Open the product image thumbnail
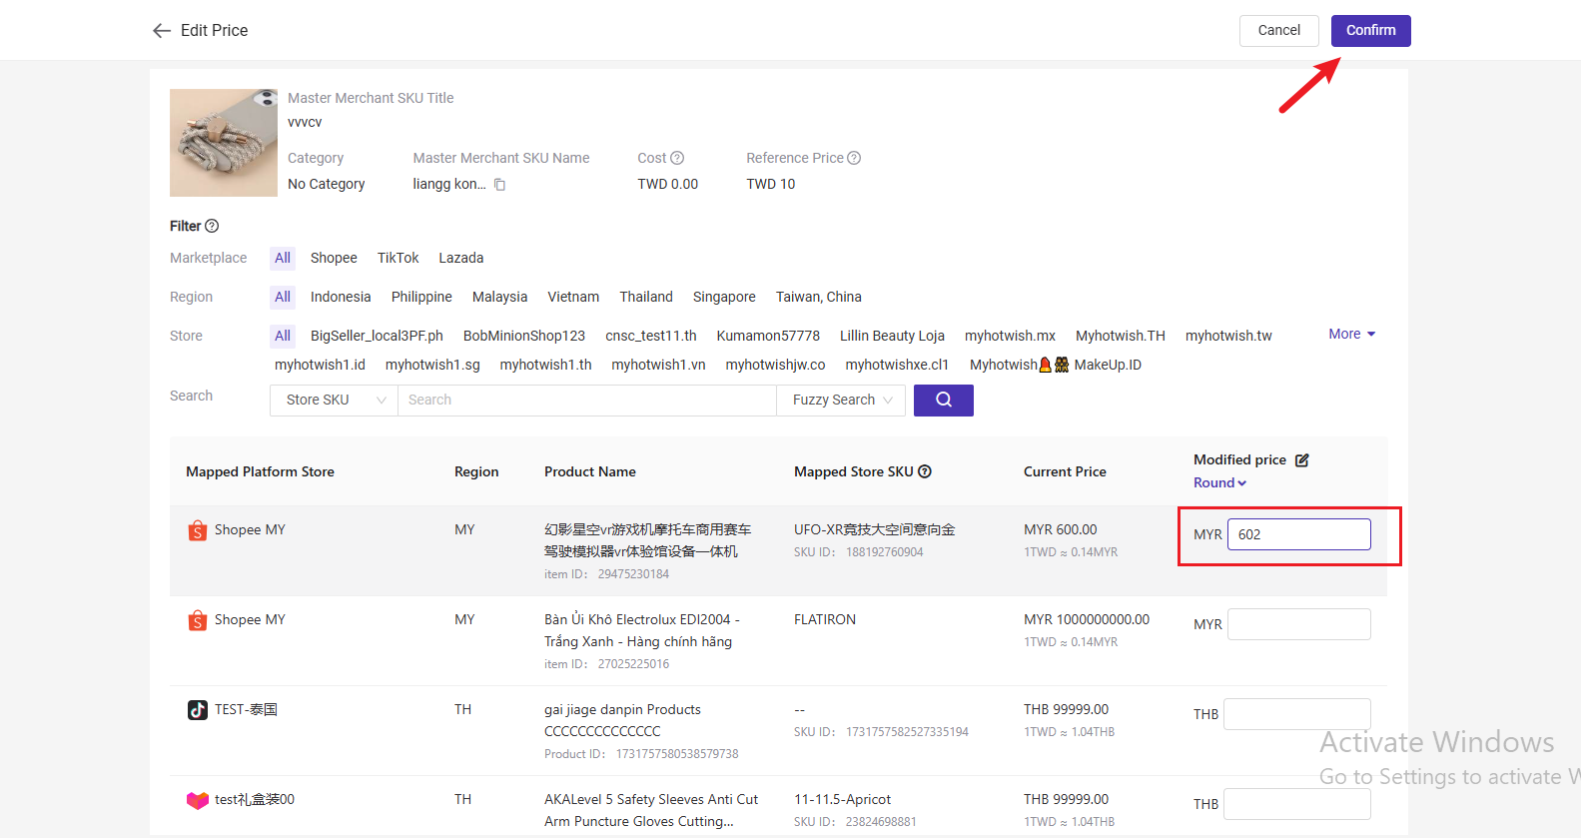1581x838 pixels. pyautogui.click(x=224, y=143)
